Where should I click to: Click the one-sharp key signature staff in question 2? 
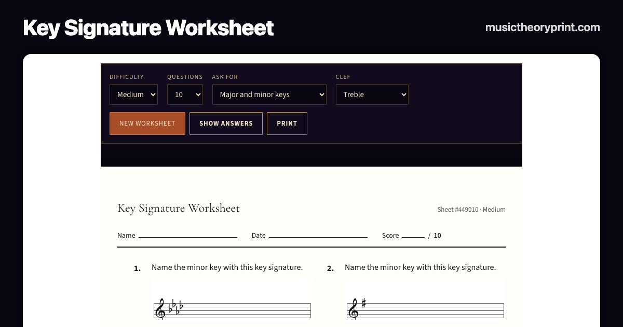coord(425,310)
